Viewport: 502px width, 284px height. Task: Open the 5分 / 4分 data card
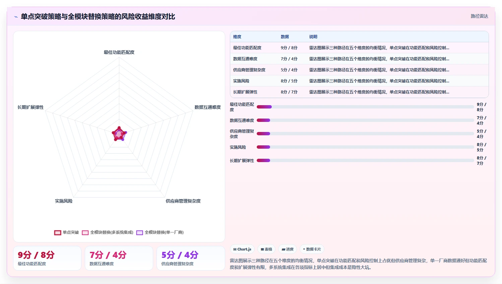click(191, 258)
